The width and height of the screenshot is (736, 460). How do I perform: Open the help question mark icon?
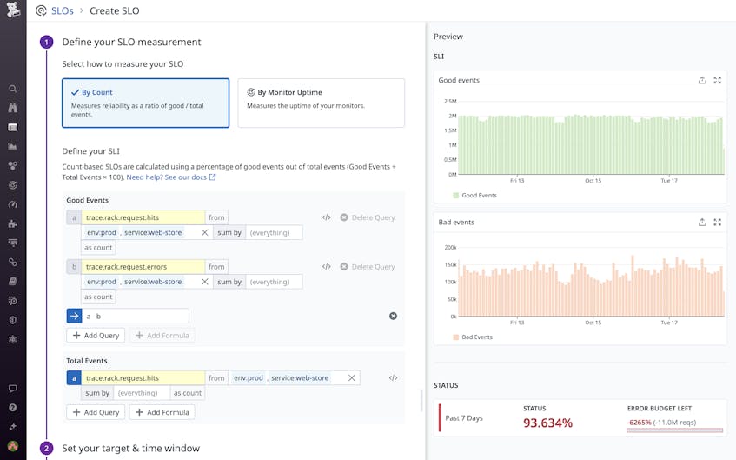click(13, 408)
